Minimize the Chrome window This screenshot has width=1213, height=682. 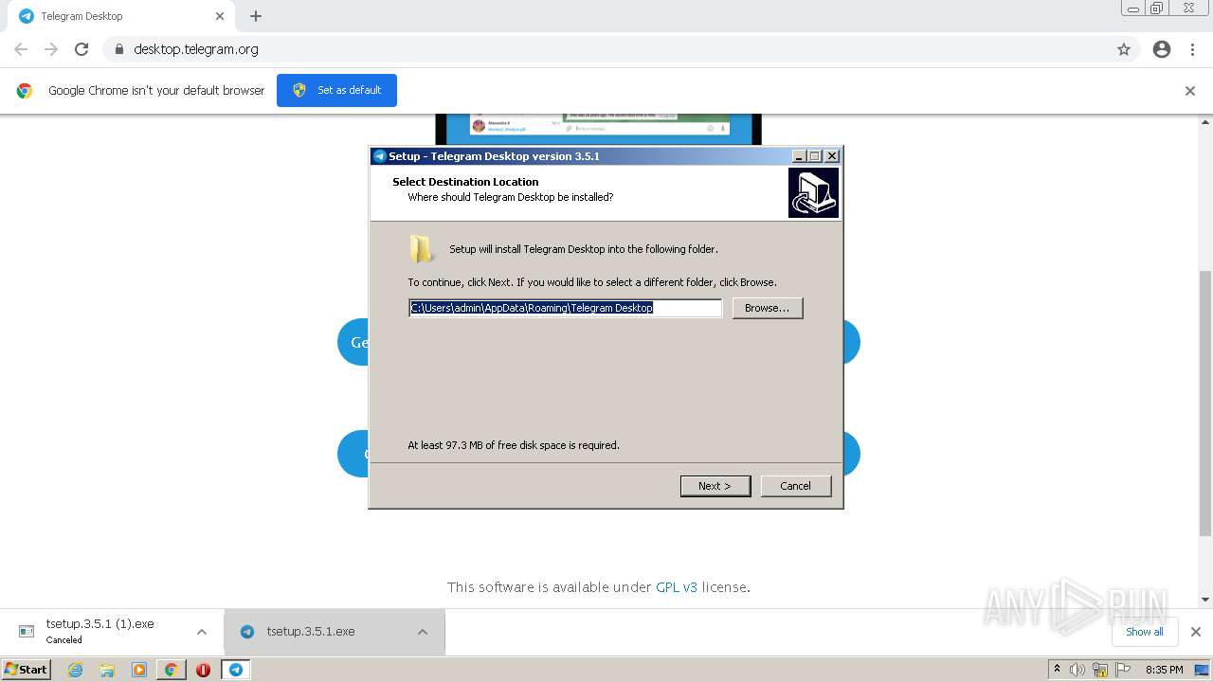[1132, 9]
